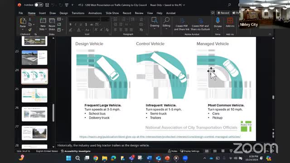The height and width of the screenshot is (163, 290).
Task: Click the Bullets list icon
Action: tap(116, 19)
